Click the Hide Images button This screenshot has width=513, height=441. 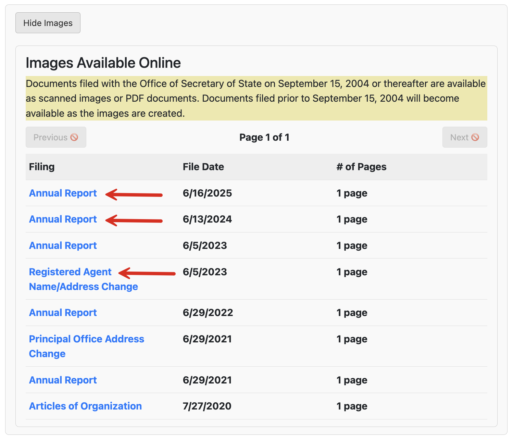pos(48,23)
